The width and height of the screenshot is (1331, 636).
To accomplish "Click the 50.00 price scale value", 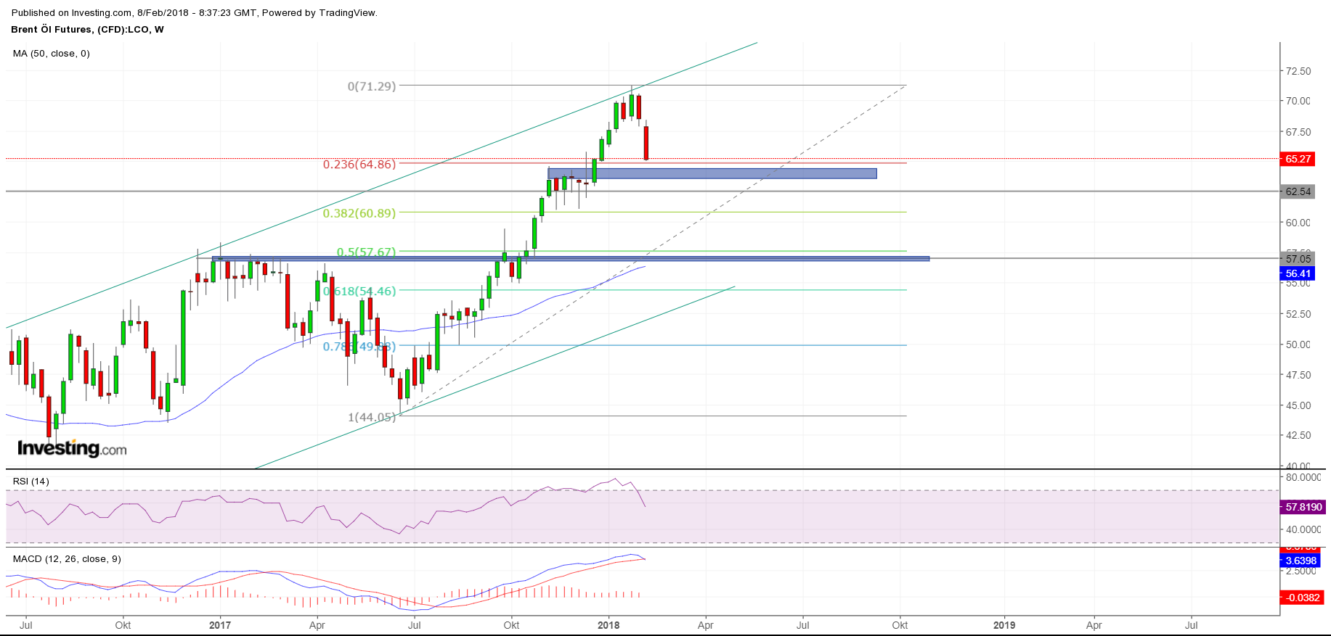I will (1298, 344).
